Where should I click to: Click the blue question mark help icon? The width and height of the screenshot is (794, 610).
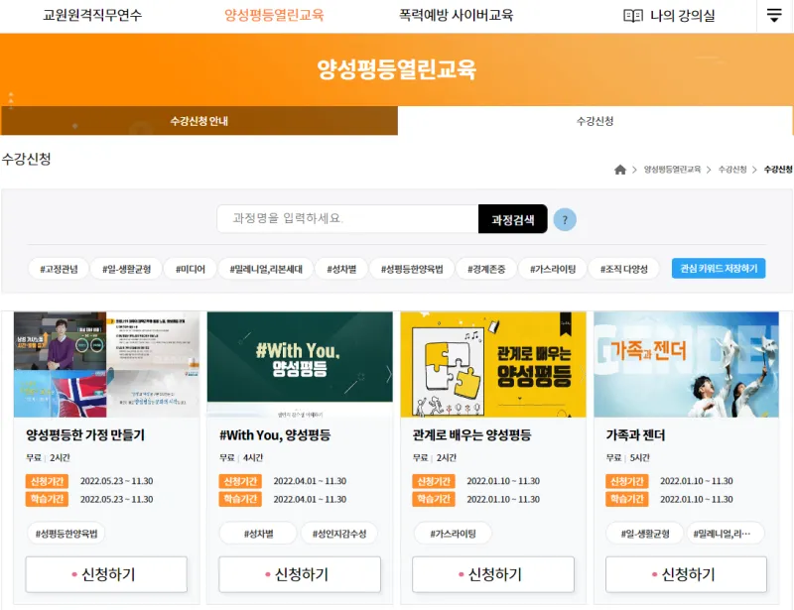[565, 220]
